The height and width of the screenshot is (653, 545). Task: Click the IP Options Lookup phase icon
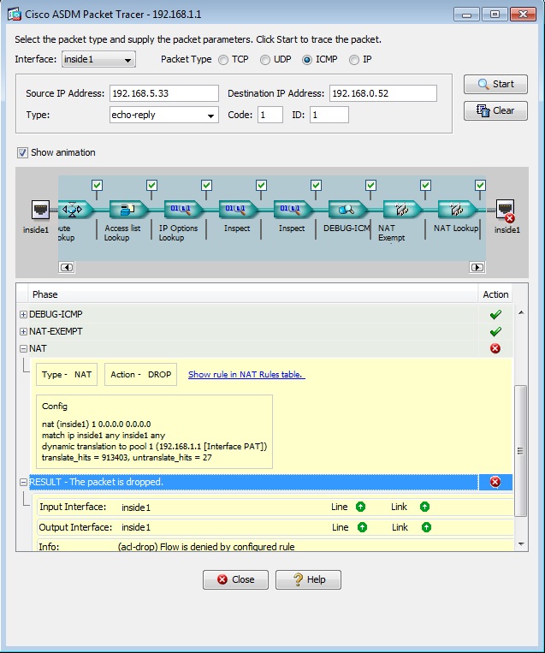point(184,209)
